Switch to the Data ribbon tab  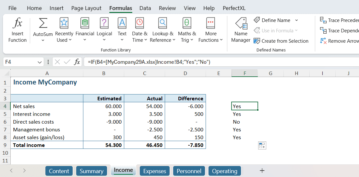pyautogui.click(x=145, y=8)
